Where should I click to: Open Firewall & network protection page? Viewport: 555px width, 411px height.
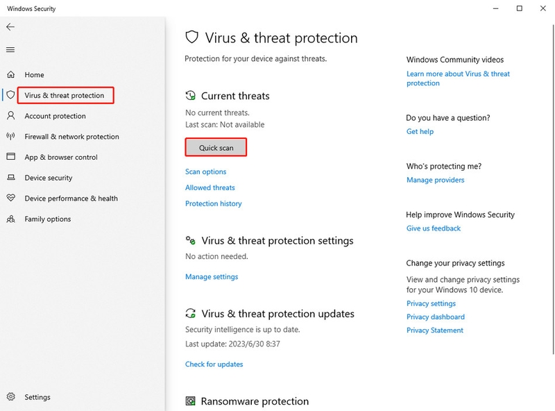click(x=72, y=137)
